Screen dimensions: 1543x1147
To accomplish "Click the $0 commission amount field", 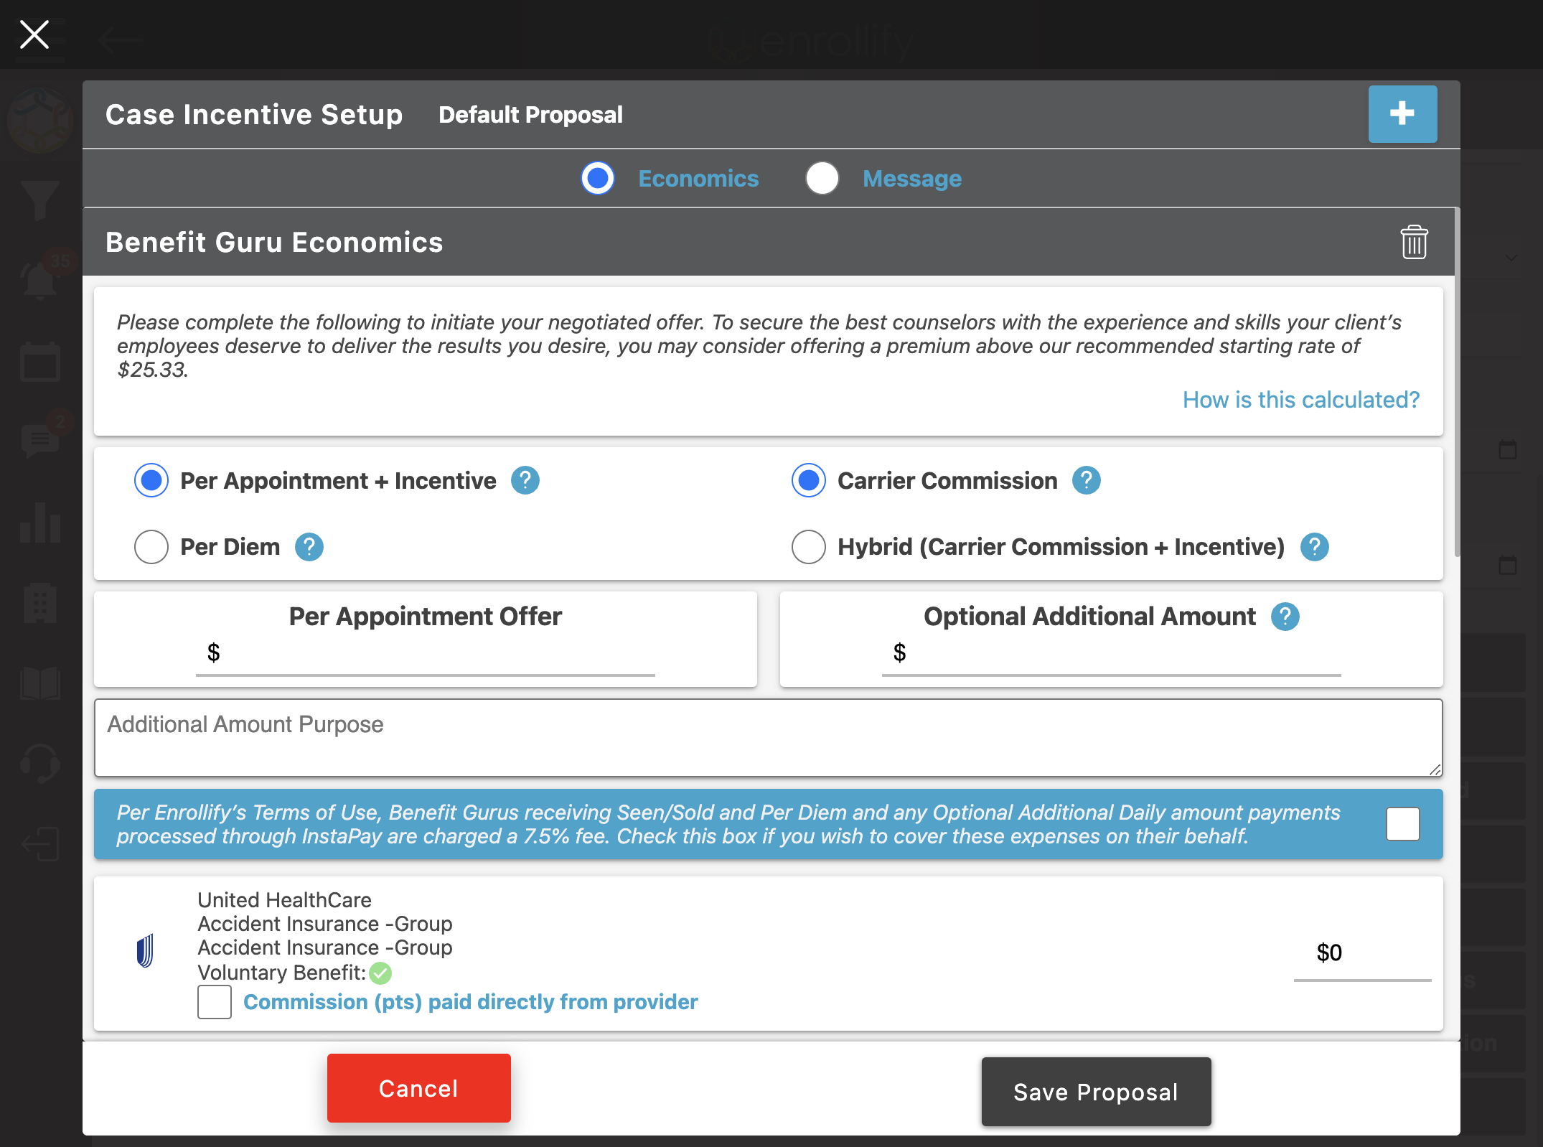I will click(x=1362, y=953).
